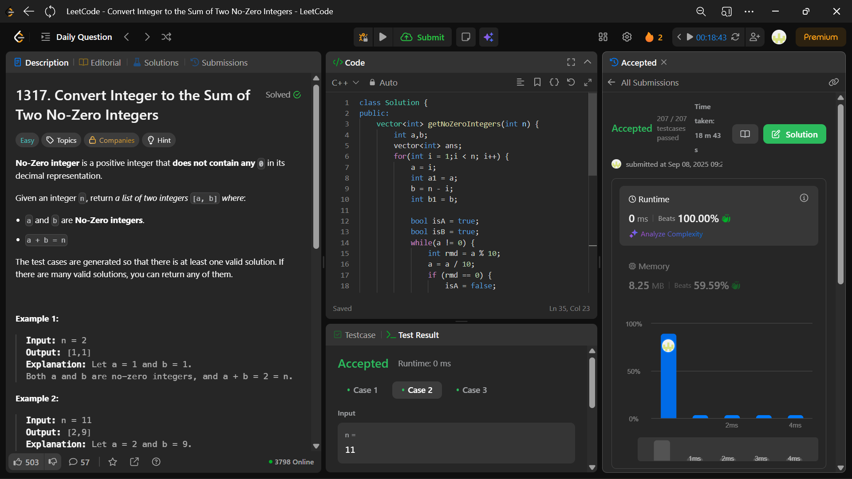Format code with braces icon
The width and height of the screenshot is (852, 479).
[554, 82]
